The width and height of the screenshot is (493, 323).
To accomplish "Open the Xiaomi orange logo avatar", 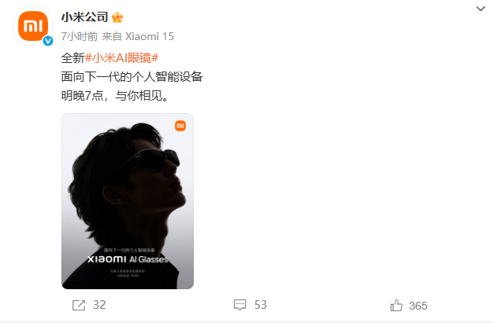I will click(x=33, y=26).
